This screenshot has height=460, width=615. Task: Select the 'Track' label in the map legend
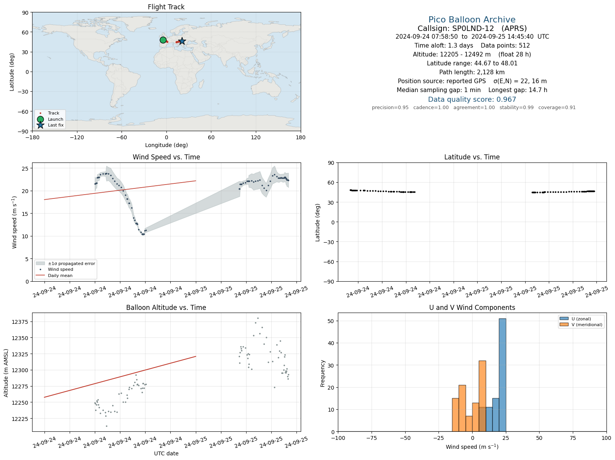53,113
